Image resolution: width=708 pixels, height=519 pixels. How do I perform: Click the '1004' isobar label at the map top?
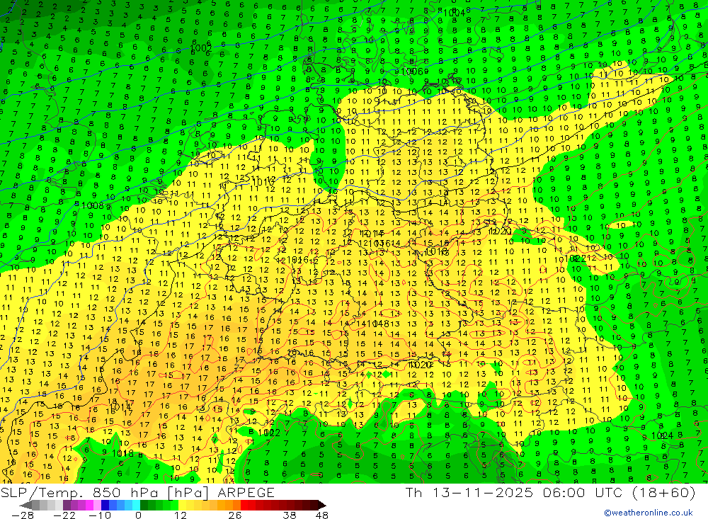point(454,13)
